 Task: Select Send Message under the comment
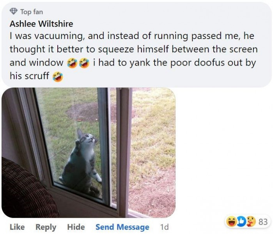point(122,227)
